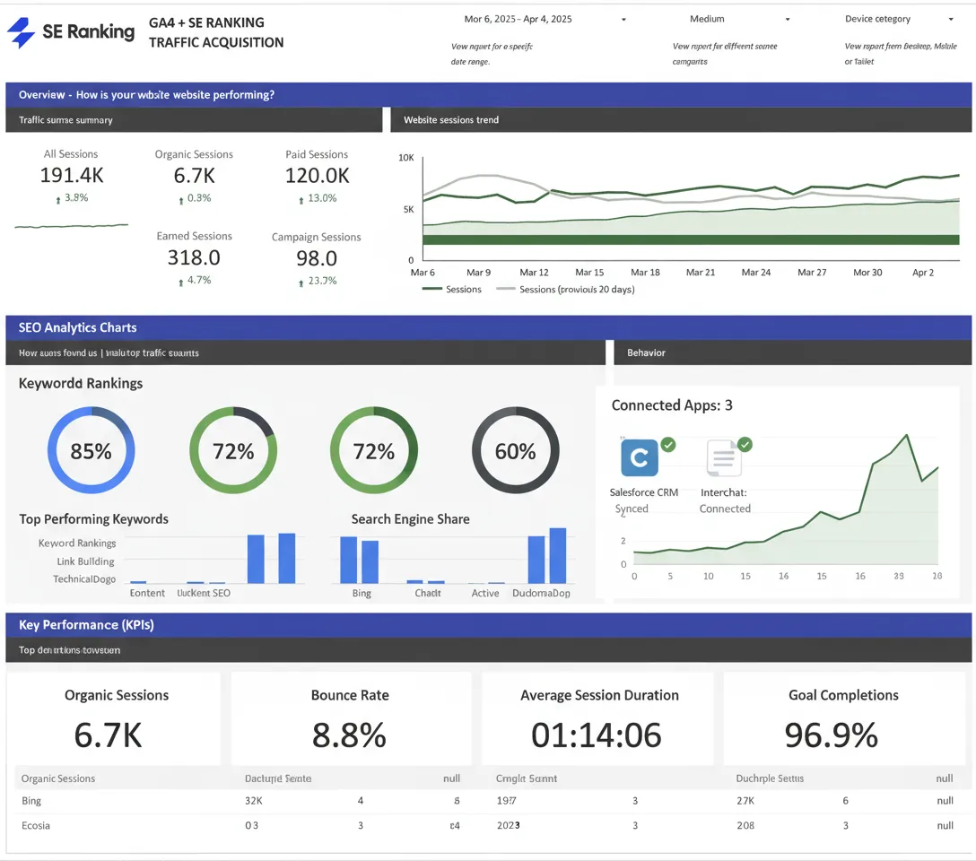
Task: Click the SE Ranking logo
Action: pyautogui.click(x=71, y=32)
